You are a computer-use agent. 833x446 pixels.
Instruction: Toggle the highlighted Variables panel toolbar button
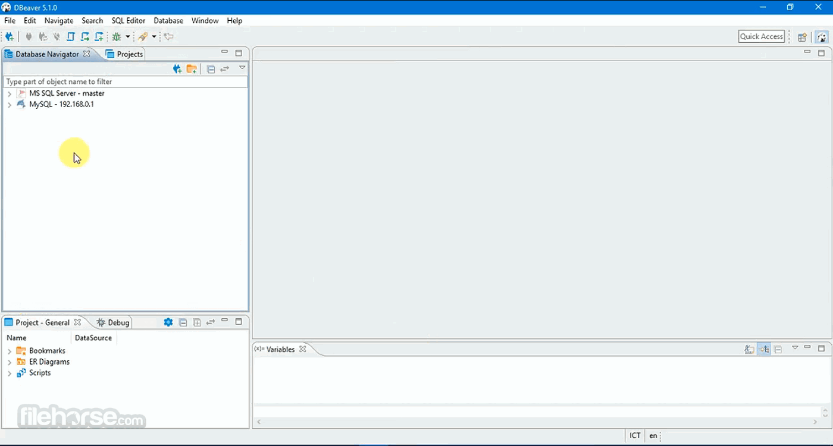[x=764, y=349]
